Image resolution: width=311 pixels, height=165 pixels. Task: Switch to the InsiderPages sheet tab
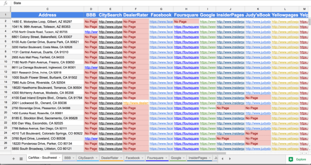point(198,158)
